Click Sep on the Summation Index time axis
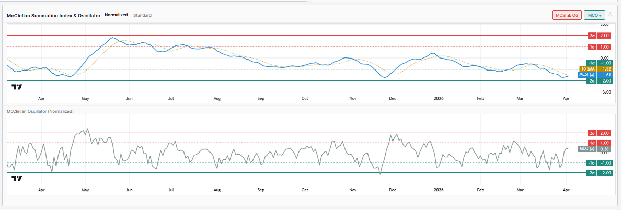This screenshot has width=621, height=210. pyautogui.click(x=261, y=98)
